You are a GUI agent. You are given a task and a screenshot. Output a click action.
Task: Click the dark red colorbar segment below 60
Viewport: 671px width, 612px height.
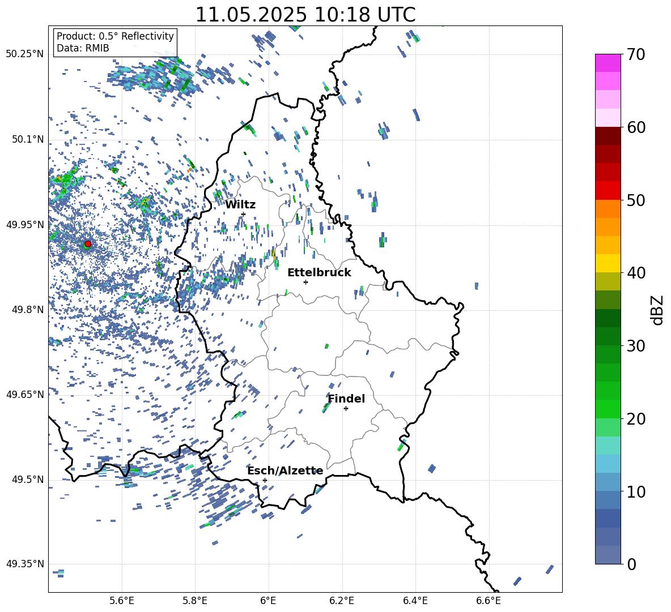click(608, 136)
